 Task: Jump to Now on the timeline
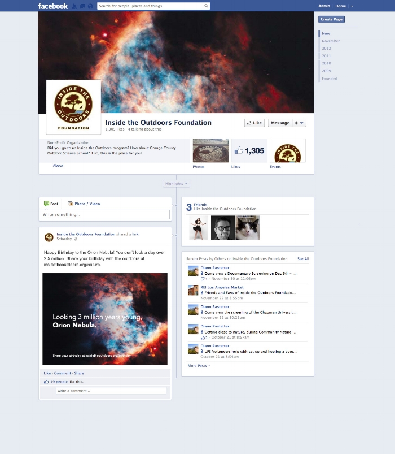click(326, 33)
